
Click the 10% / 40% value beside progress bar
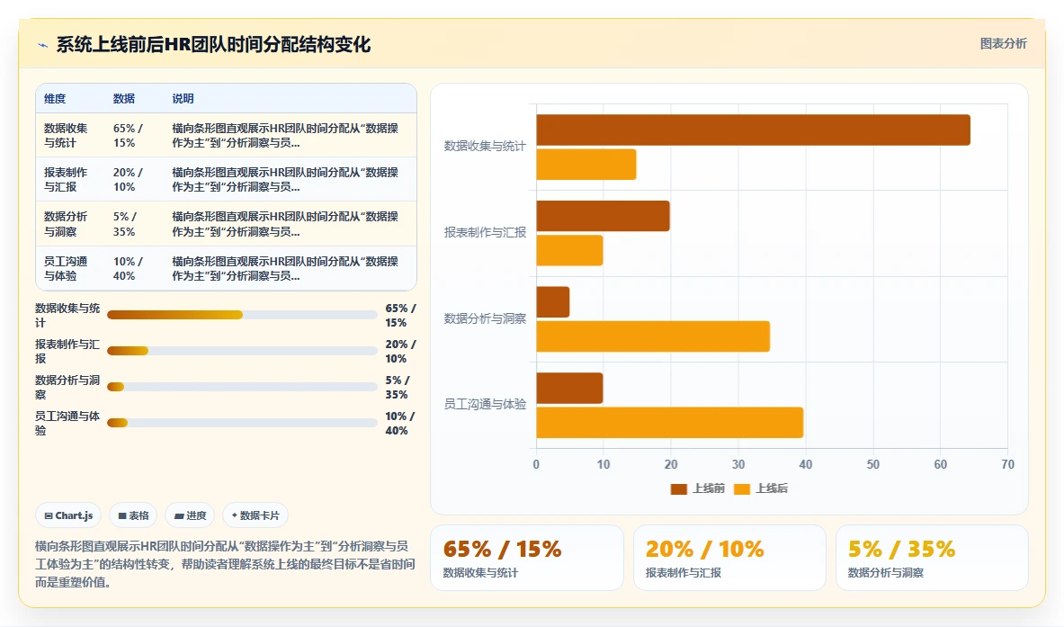click(x=400, y=424)
